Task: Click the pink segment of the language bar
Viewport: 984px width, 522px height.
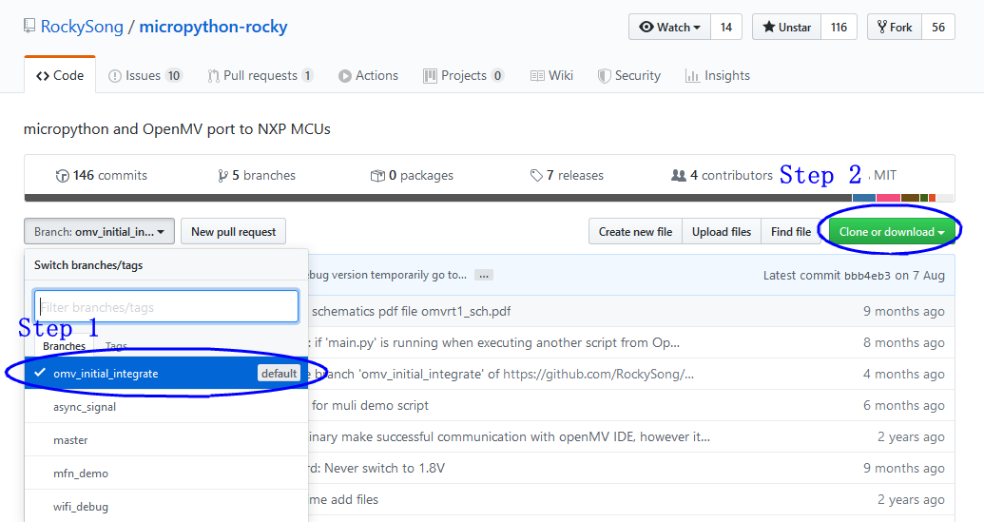Action: pos(889,198)
